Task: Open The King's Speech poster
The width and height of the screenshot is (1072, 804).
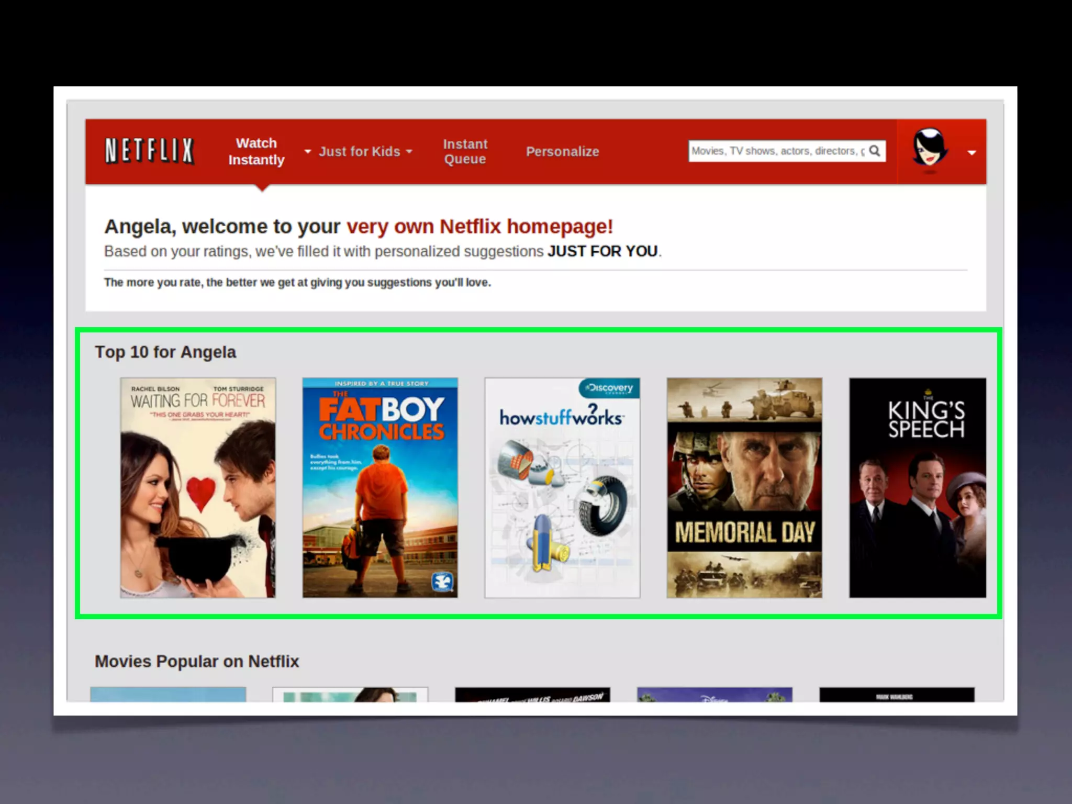Action: coord(918,488)
